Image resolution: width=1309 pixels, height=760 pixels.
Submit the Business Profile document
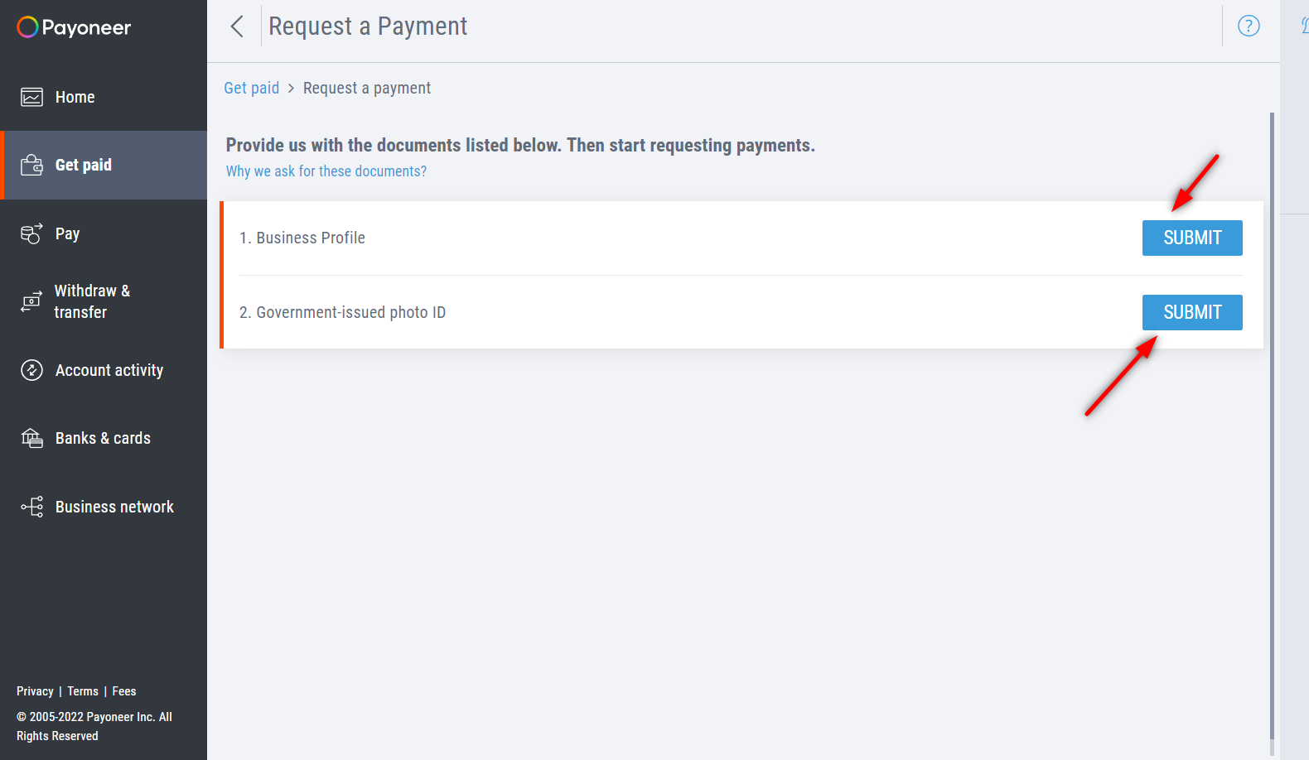(x=1192, y=238)
